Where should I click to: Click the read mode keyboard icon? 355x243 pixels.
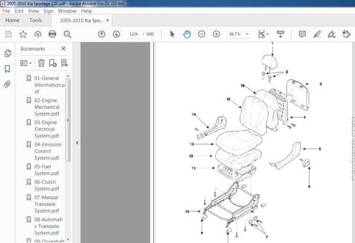click(x=280, y=34)
